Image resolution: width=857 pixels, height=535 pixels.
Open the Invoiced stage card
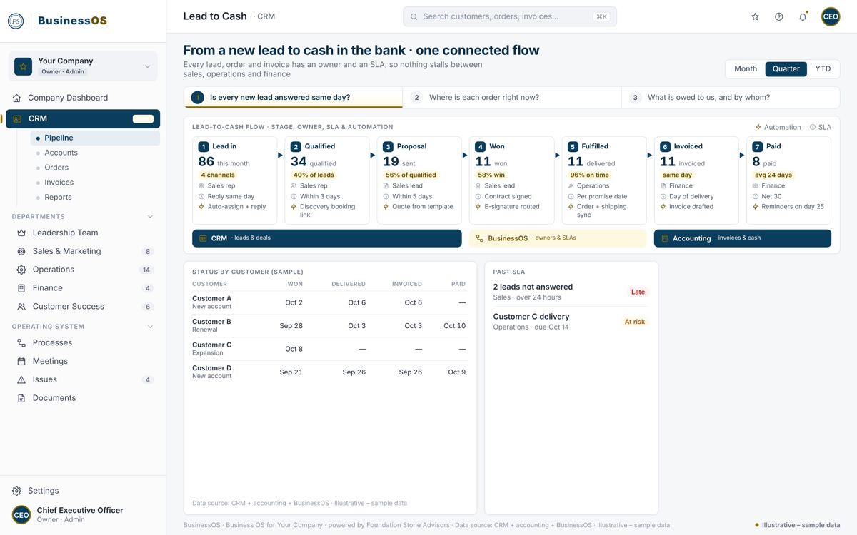[696, 180]
